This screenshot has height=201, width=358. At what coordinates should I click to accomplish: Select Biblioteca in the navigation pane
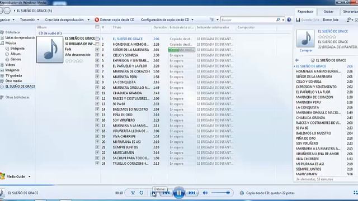click(12, 32)
